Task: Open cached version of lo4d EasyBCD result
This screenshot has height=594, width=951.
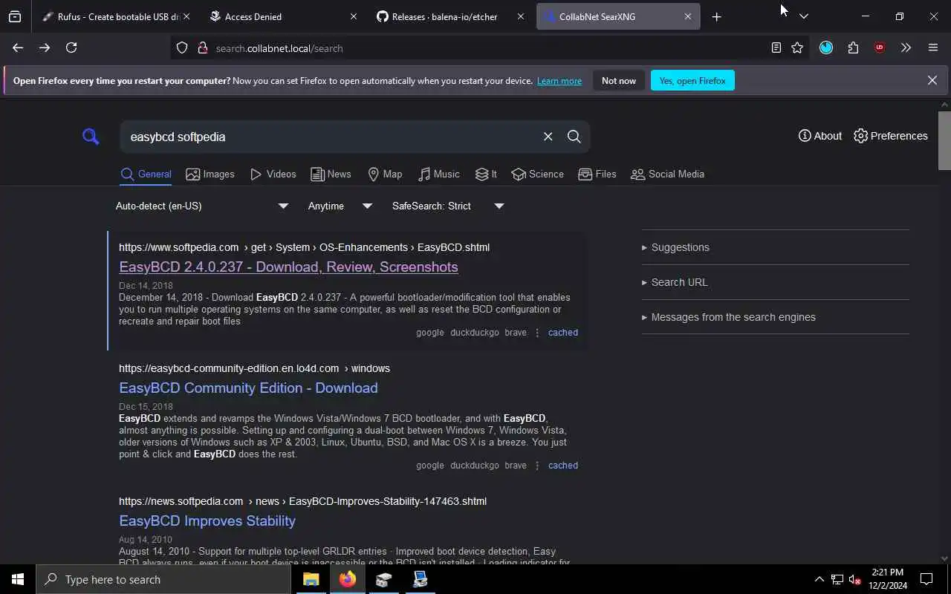Action: pyautogui.click(x=562, y=466)
